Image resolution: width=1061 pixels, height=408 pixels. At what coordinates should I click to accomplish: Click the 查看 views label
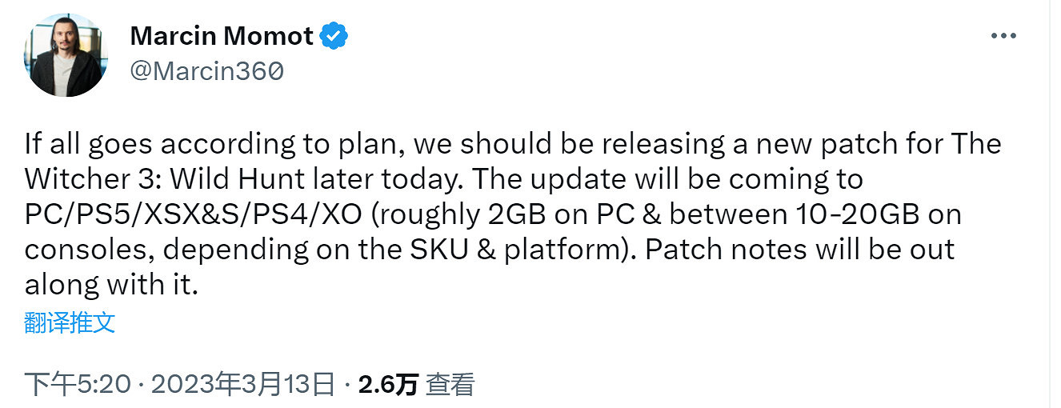pyautogui.click(x=450, y=385)
